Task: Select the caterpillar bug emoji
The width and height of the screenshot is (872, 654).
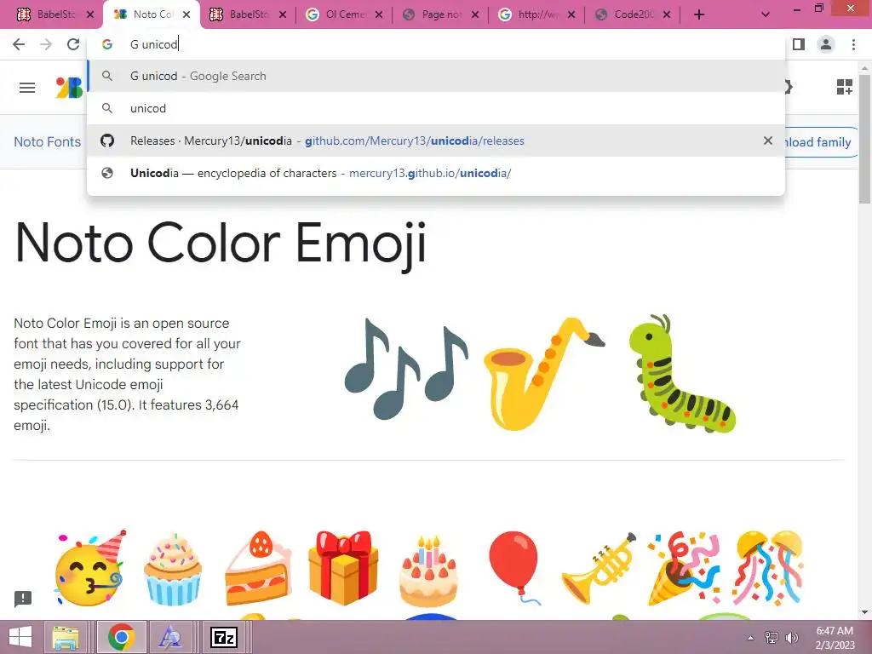Action: point(682,374)
